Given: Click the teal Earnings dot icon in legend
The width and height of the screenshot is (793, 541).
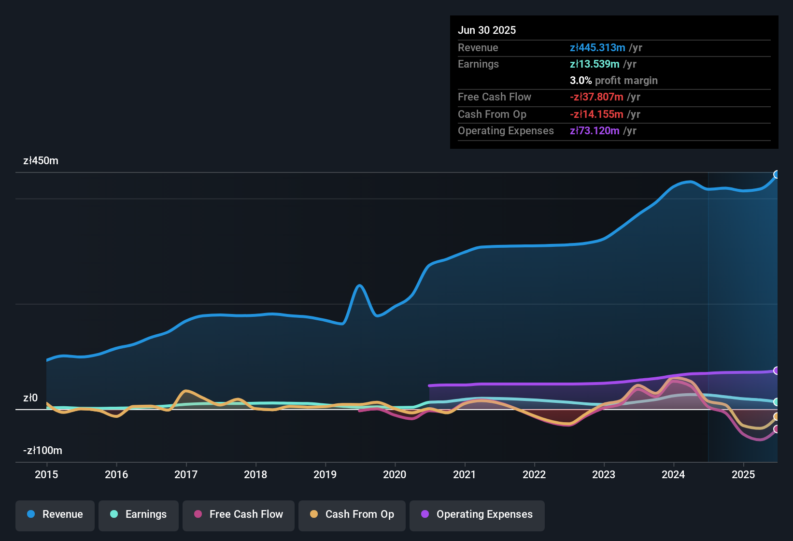Looking at the screenshot, I should [114, 514].
